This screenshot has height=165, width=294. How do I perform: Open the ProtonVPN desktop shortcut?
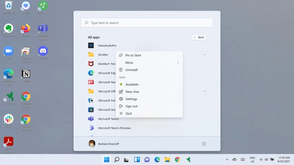[x=43, y=7]
